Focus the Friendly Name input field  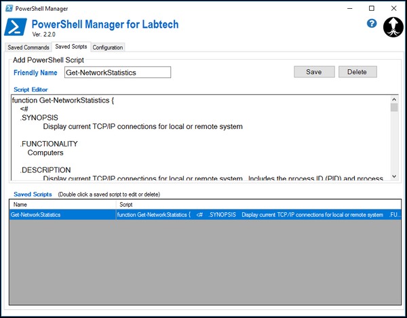pyautogui.click(x=117, y=73)
